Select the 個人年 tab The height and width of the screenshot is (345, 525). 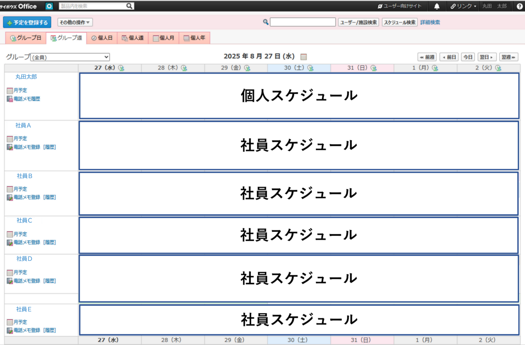click(194, 38)
